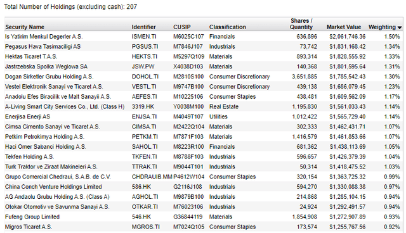Screen dimensions: 406x233
Task: Select Enerjisa Enerji AS security
Action: click(x=28, y=116)
